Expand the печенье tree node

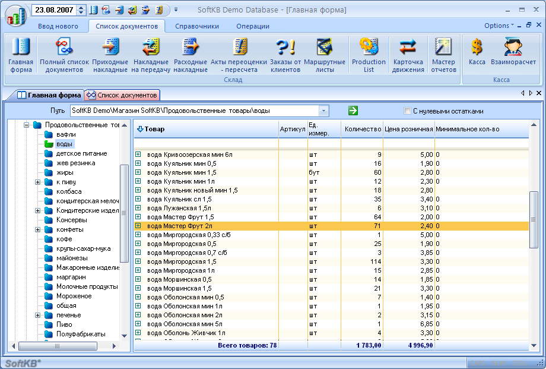[x=37, y=316]
